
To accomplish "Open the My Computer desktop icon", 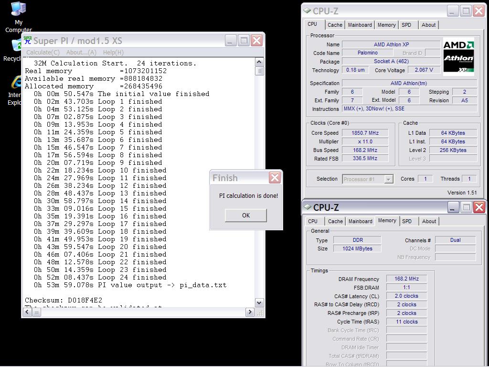I will point(19,17).
